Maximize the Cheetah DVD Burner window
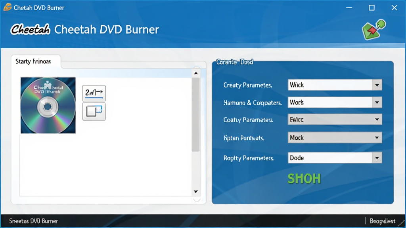The image size is (406, 228). (x=372, y=8)
